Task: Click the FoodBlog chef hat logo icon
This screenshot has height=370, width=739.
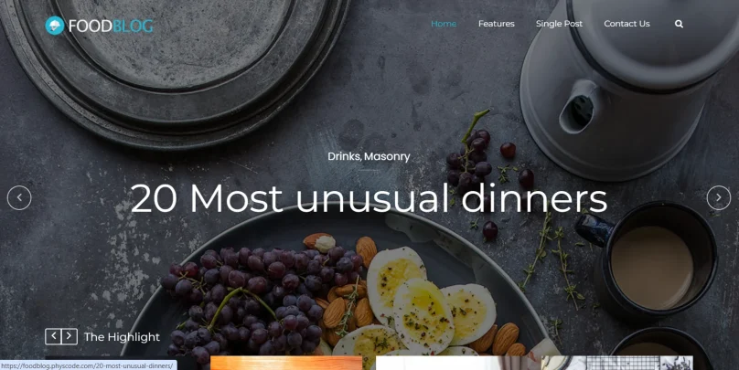Action: [x=55, y=26]
